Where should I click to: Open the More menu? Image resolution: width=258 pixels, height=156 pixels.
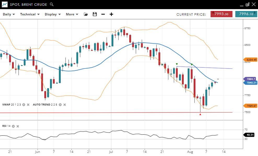click(72, 14)
